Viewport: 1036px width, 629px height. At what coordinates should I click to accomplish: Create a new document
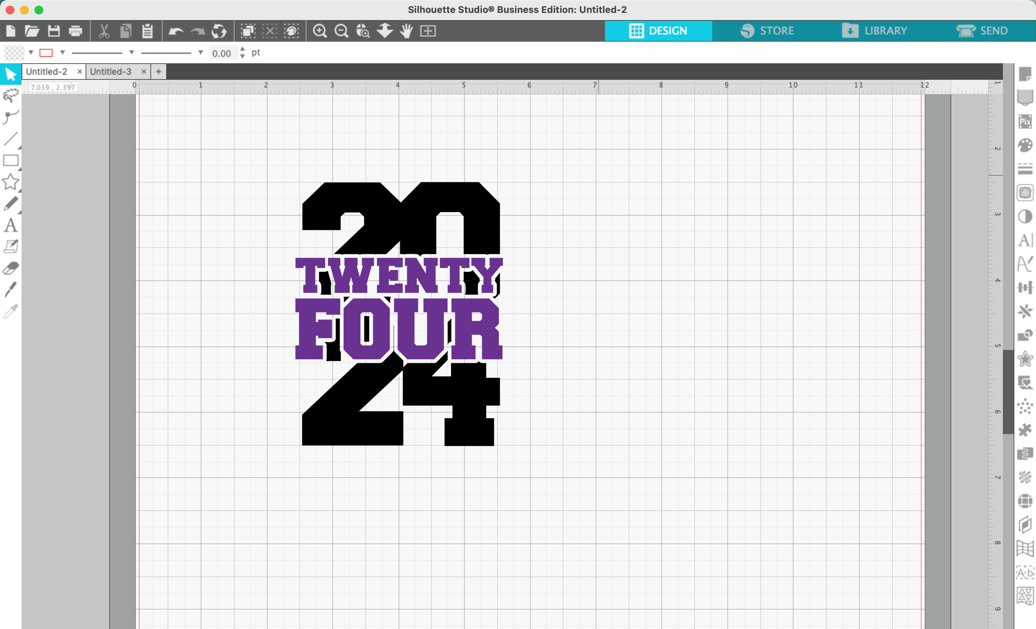coord(11,31)
